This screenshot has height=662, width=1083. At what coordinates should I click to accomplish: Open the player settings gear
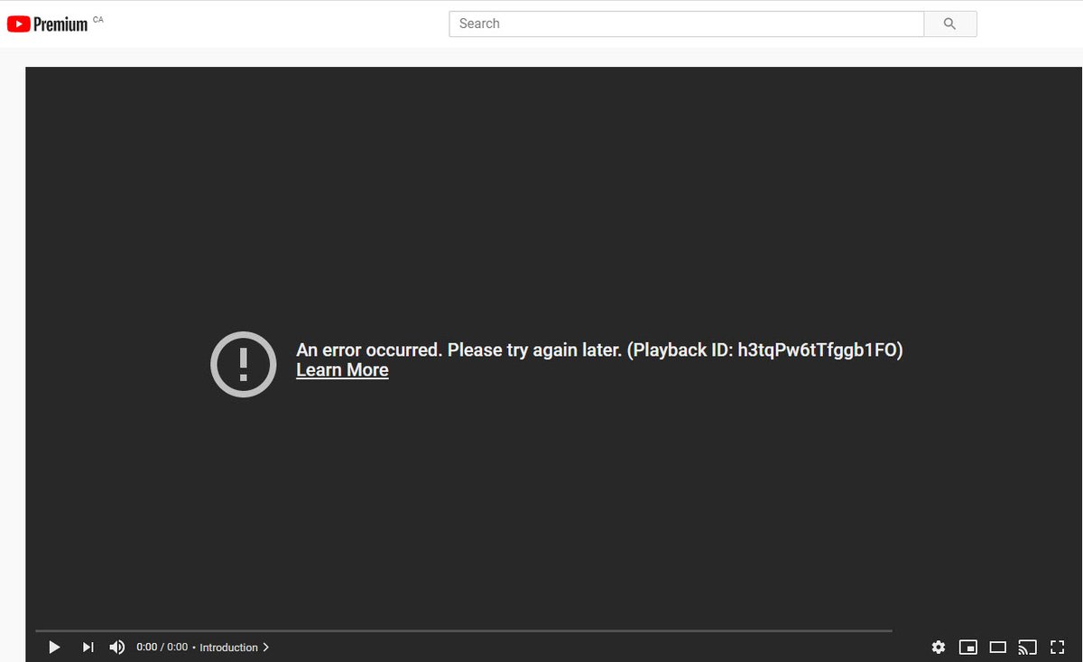(939, 647)
